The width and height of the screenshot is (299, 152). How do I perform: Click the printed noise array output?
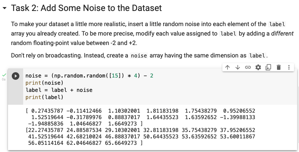(x=140, y=117)
